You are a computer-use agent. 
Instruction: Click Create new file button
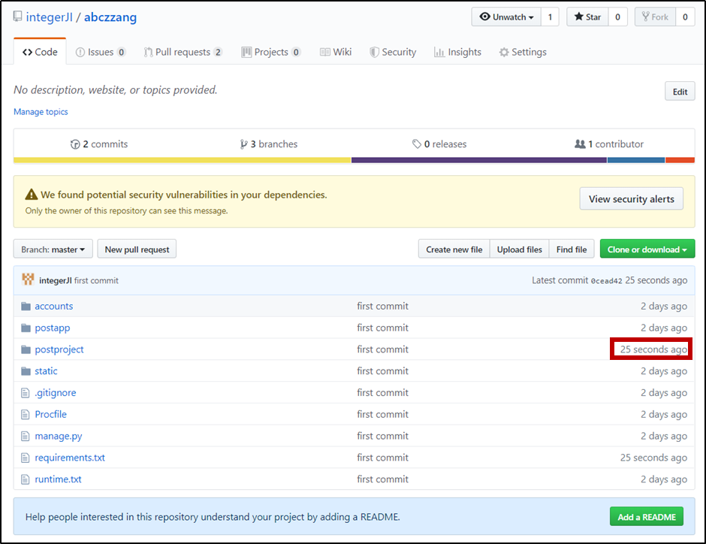pos(454,249)
